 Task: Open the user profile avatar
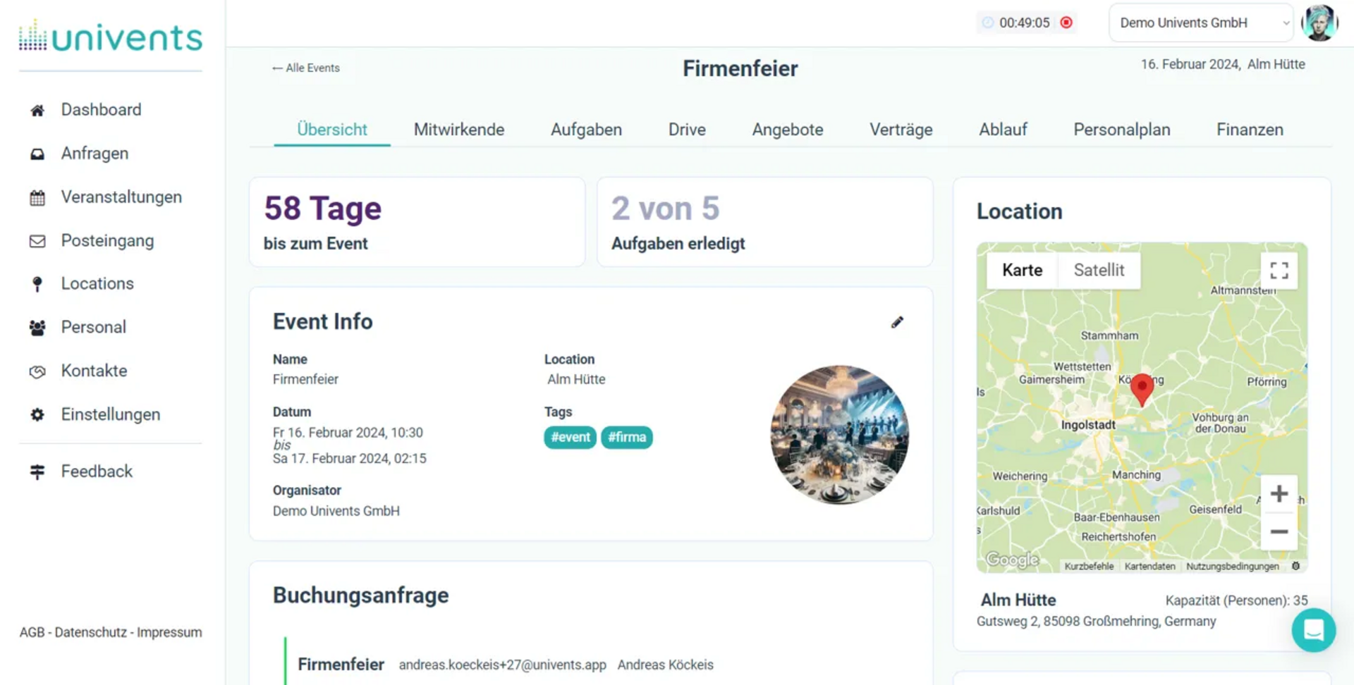click(1319, 23)
